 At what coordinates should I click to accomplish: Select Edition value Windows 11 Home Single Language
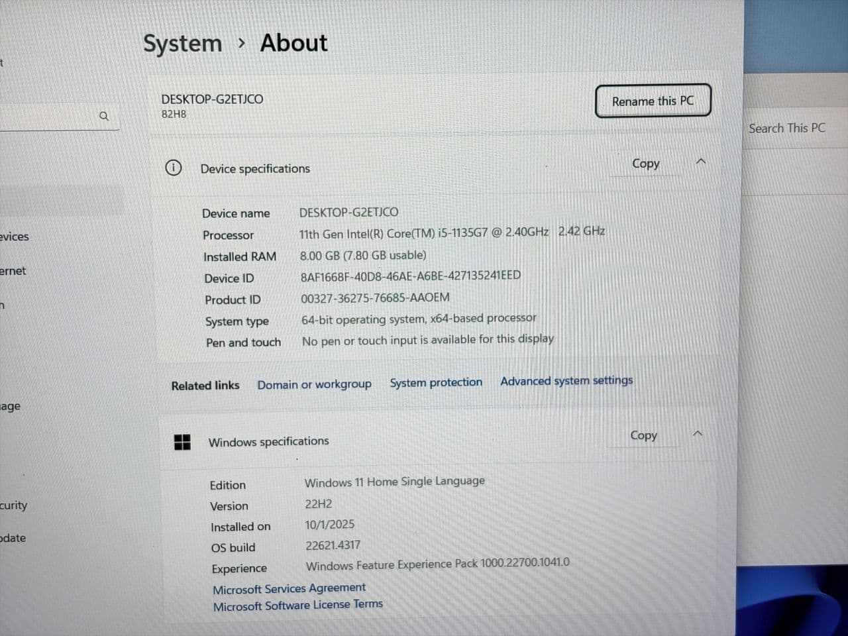(394, 482)
